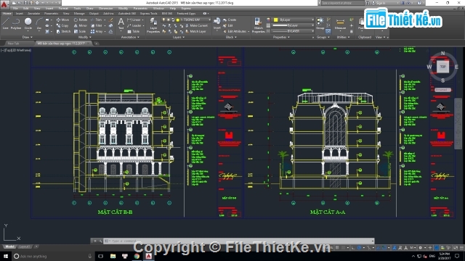This screenshot has width=465, height=261.
Task: Toggle the layer freeze sun icon
Action: 168,20
